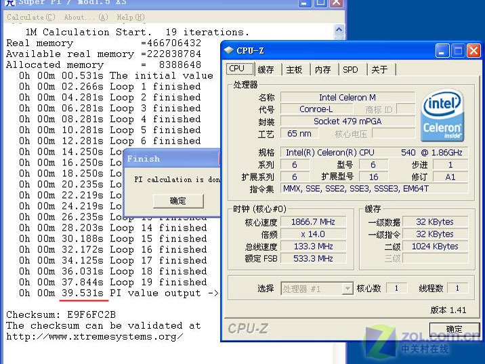Click the A1 revision value
485x364 pixels.
(x=450, y=177)
